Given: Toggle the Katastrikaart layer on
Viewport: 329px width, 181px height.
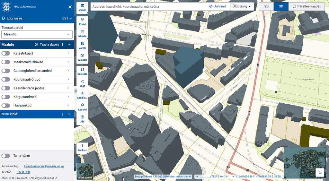Looking at the screenshot, I should click(6, 53).
